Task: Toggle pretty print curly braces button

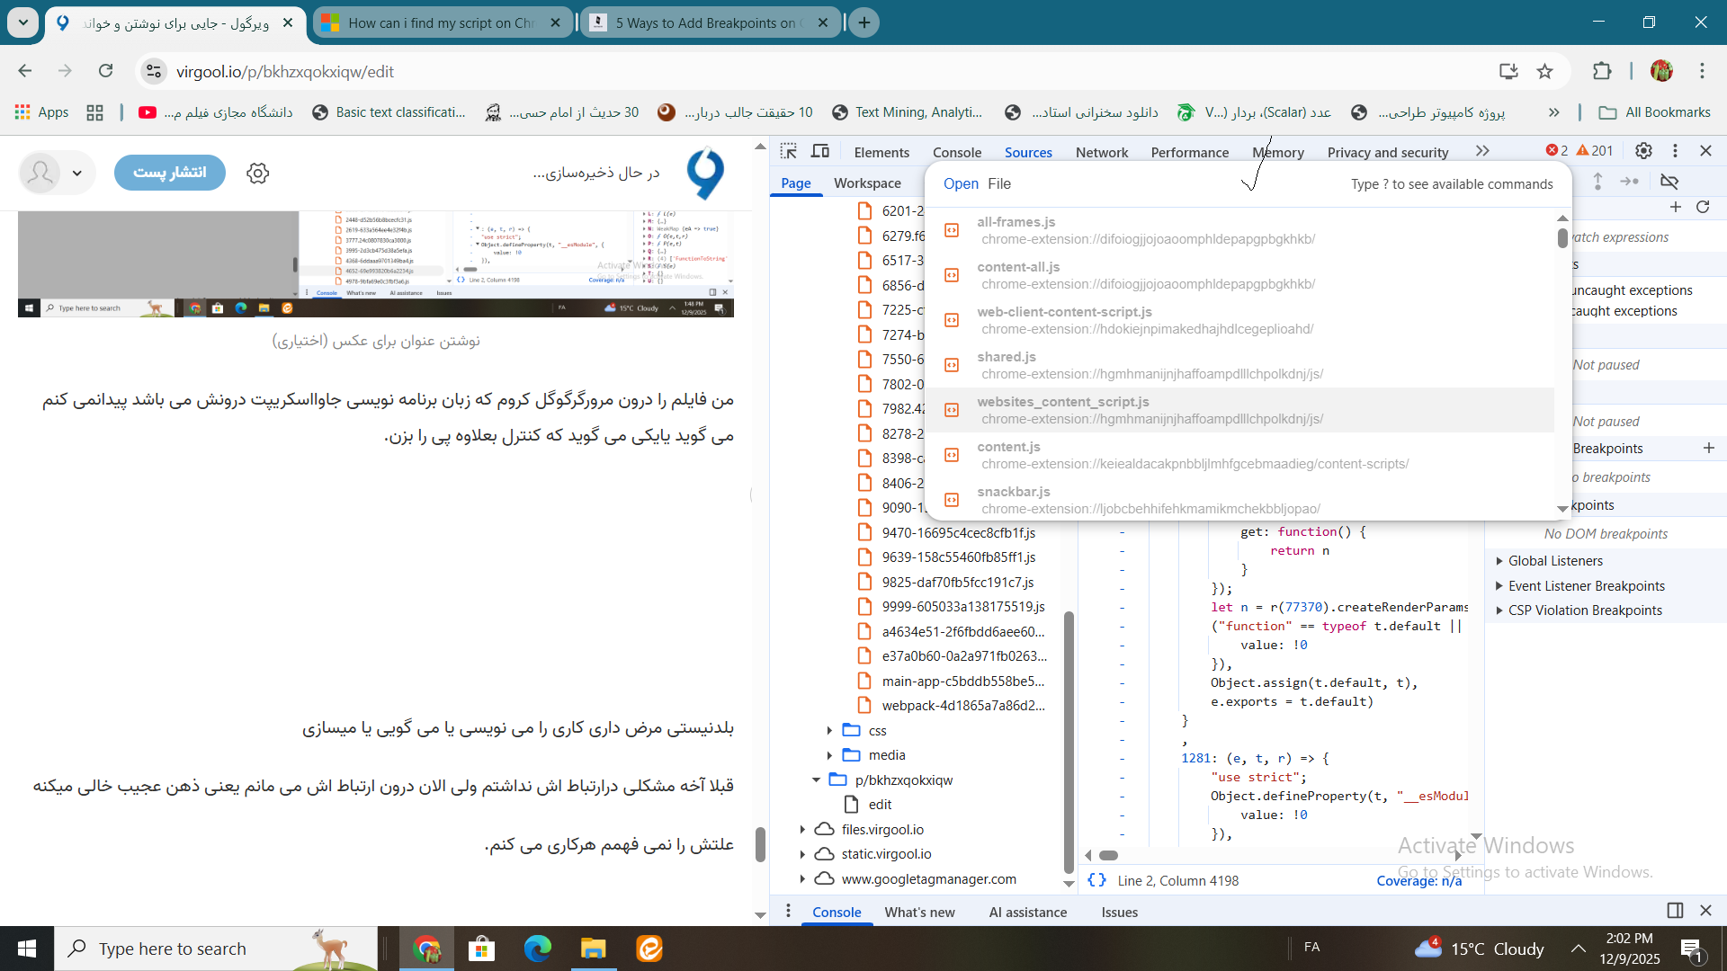Action: pyautogui.click(x=1096, y=880)
